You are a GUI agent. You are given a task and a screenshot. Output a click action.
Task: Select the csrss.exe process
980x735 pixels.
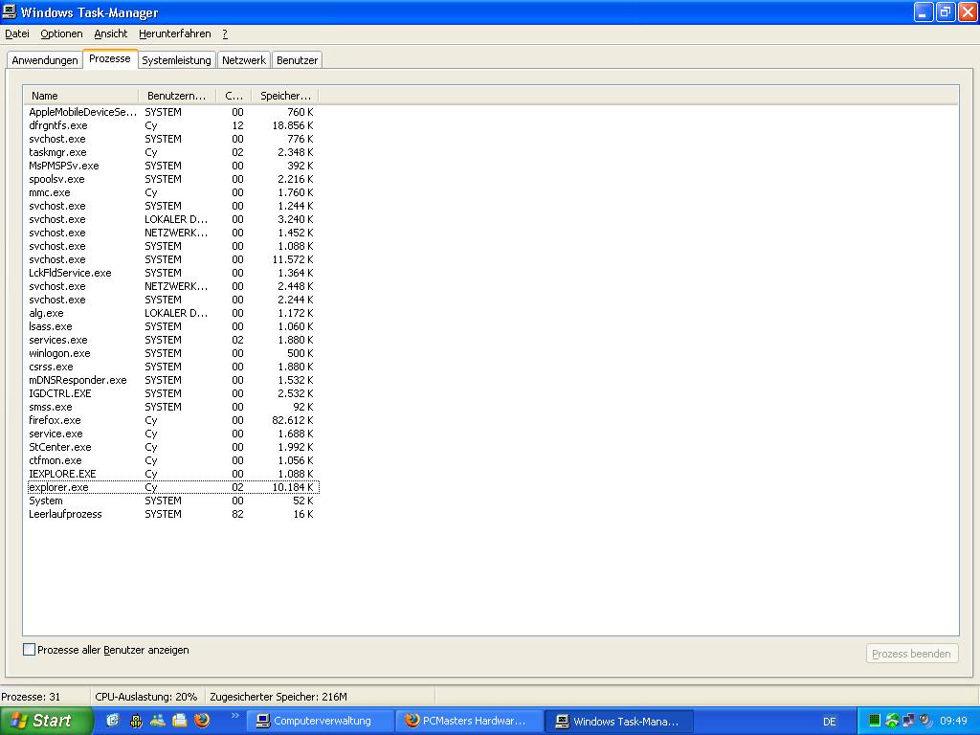click(172, 367)
